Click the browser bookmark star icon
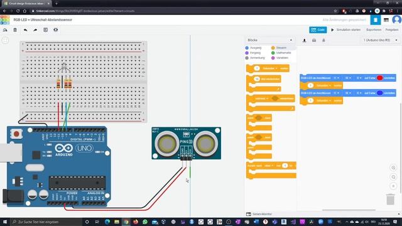This screenshot has width=402, height=226. click(x=335, y=11)
